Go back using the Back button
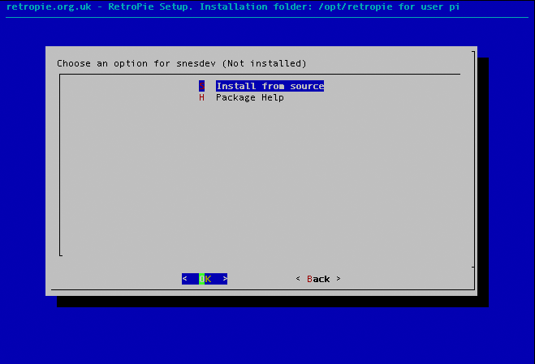 (318, 279)
